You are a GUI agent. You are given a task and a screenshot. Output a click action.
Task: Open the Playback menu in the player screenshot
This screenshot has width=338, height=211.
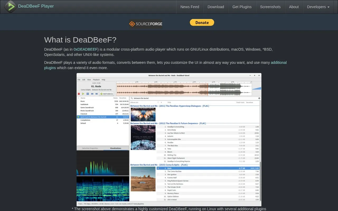96,80
